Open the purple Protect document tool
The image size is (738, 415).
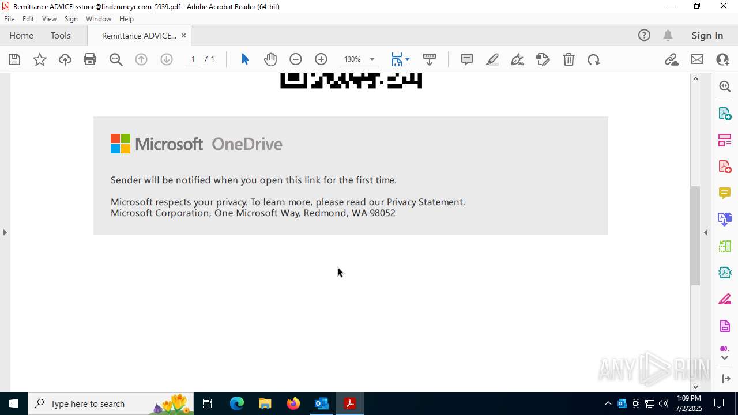[x=725, y=326]
